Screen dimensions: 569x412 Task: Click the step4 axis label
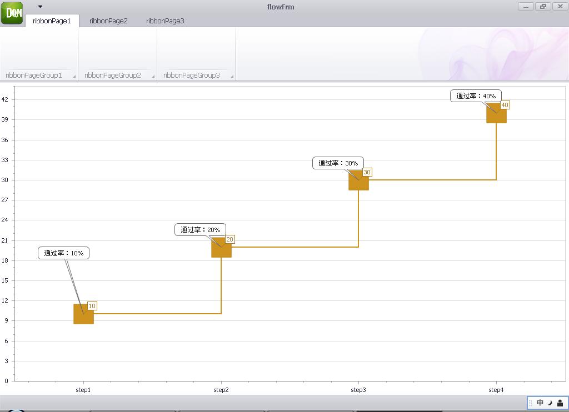pyautogui.click(x=496, y=390)
